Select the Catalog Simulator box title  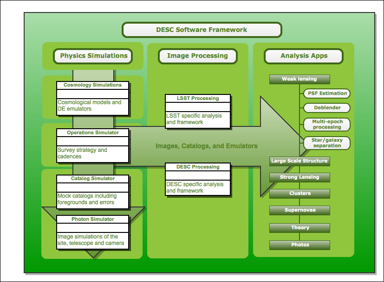point(92,178)
